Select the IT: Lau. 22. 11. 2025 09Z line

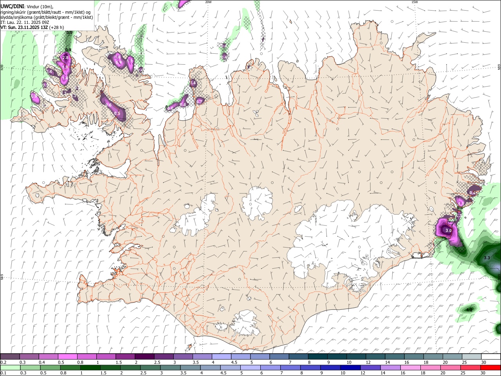click(24, 22)
